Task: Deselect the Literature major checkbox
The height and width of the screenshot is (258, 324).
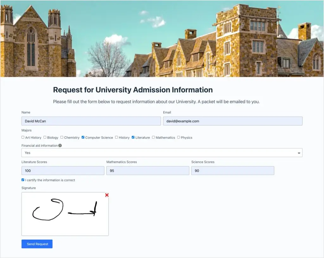Action: click(x=133, y=137)
